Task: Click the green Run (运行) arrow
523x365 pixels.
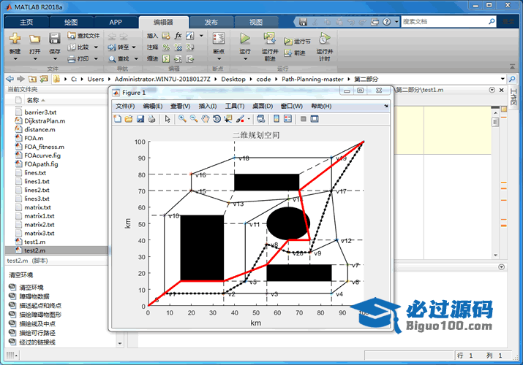Action: [245, 39]
